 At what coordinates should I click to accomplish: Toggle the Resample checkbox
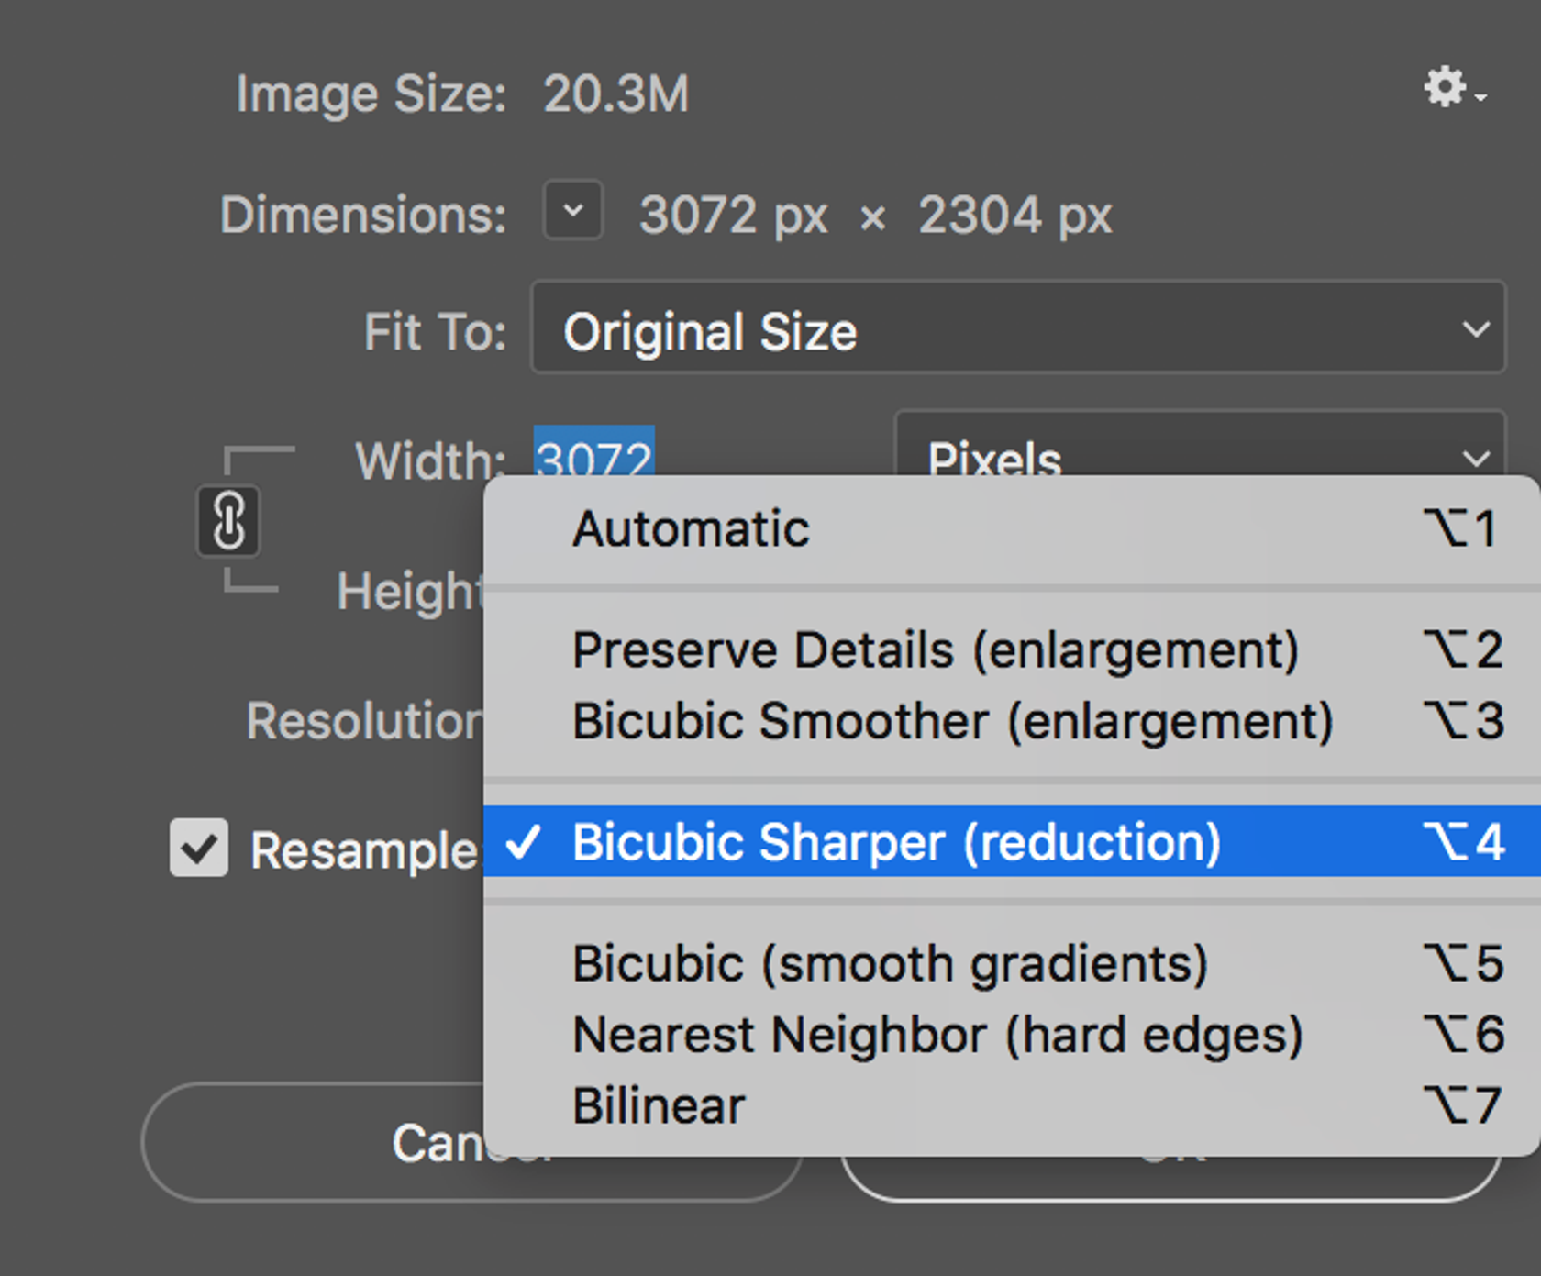click(199, 848)
